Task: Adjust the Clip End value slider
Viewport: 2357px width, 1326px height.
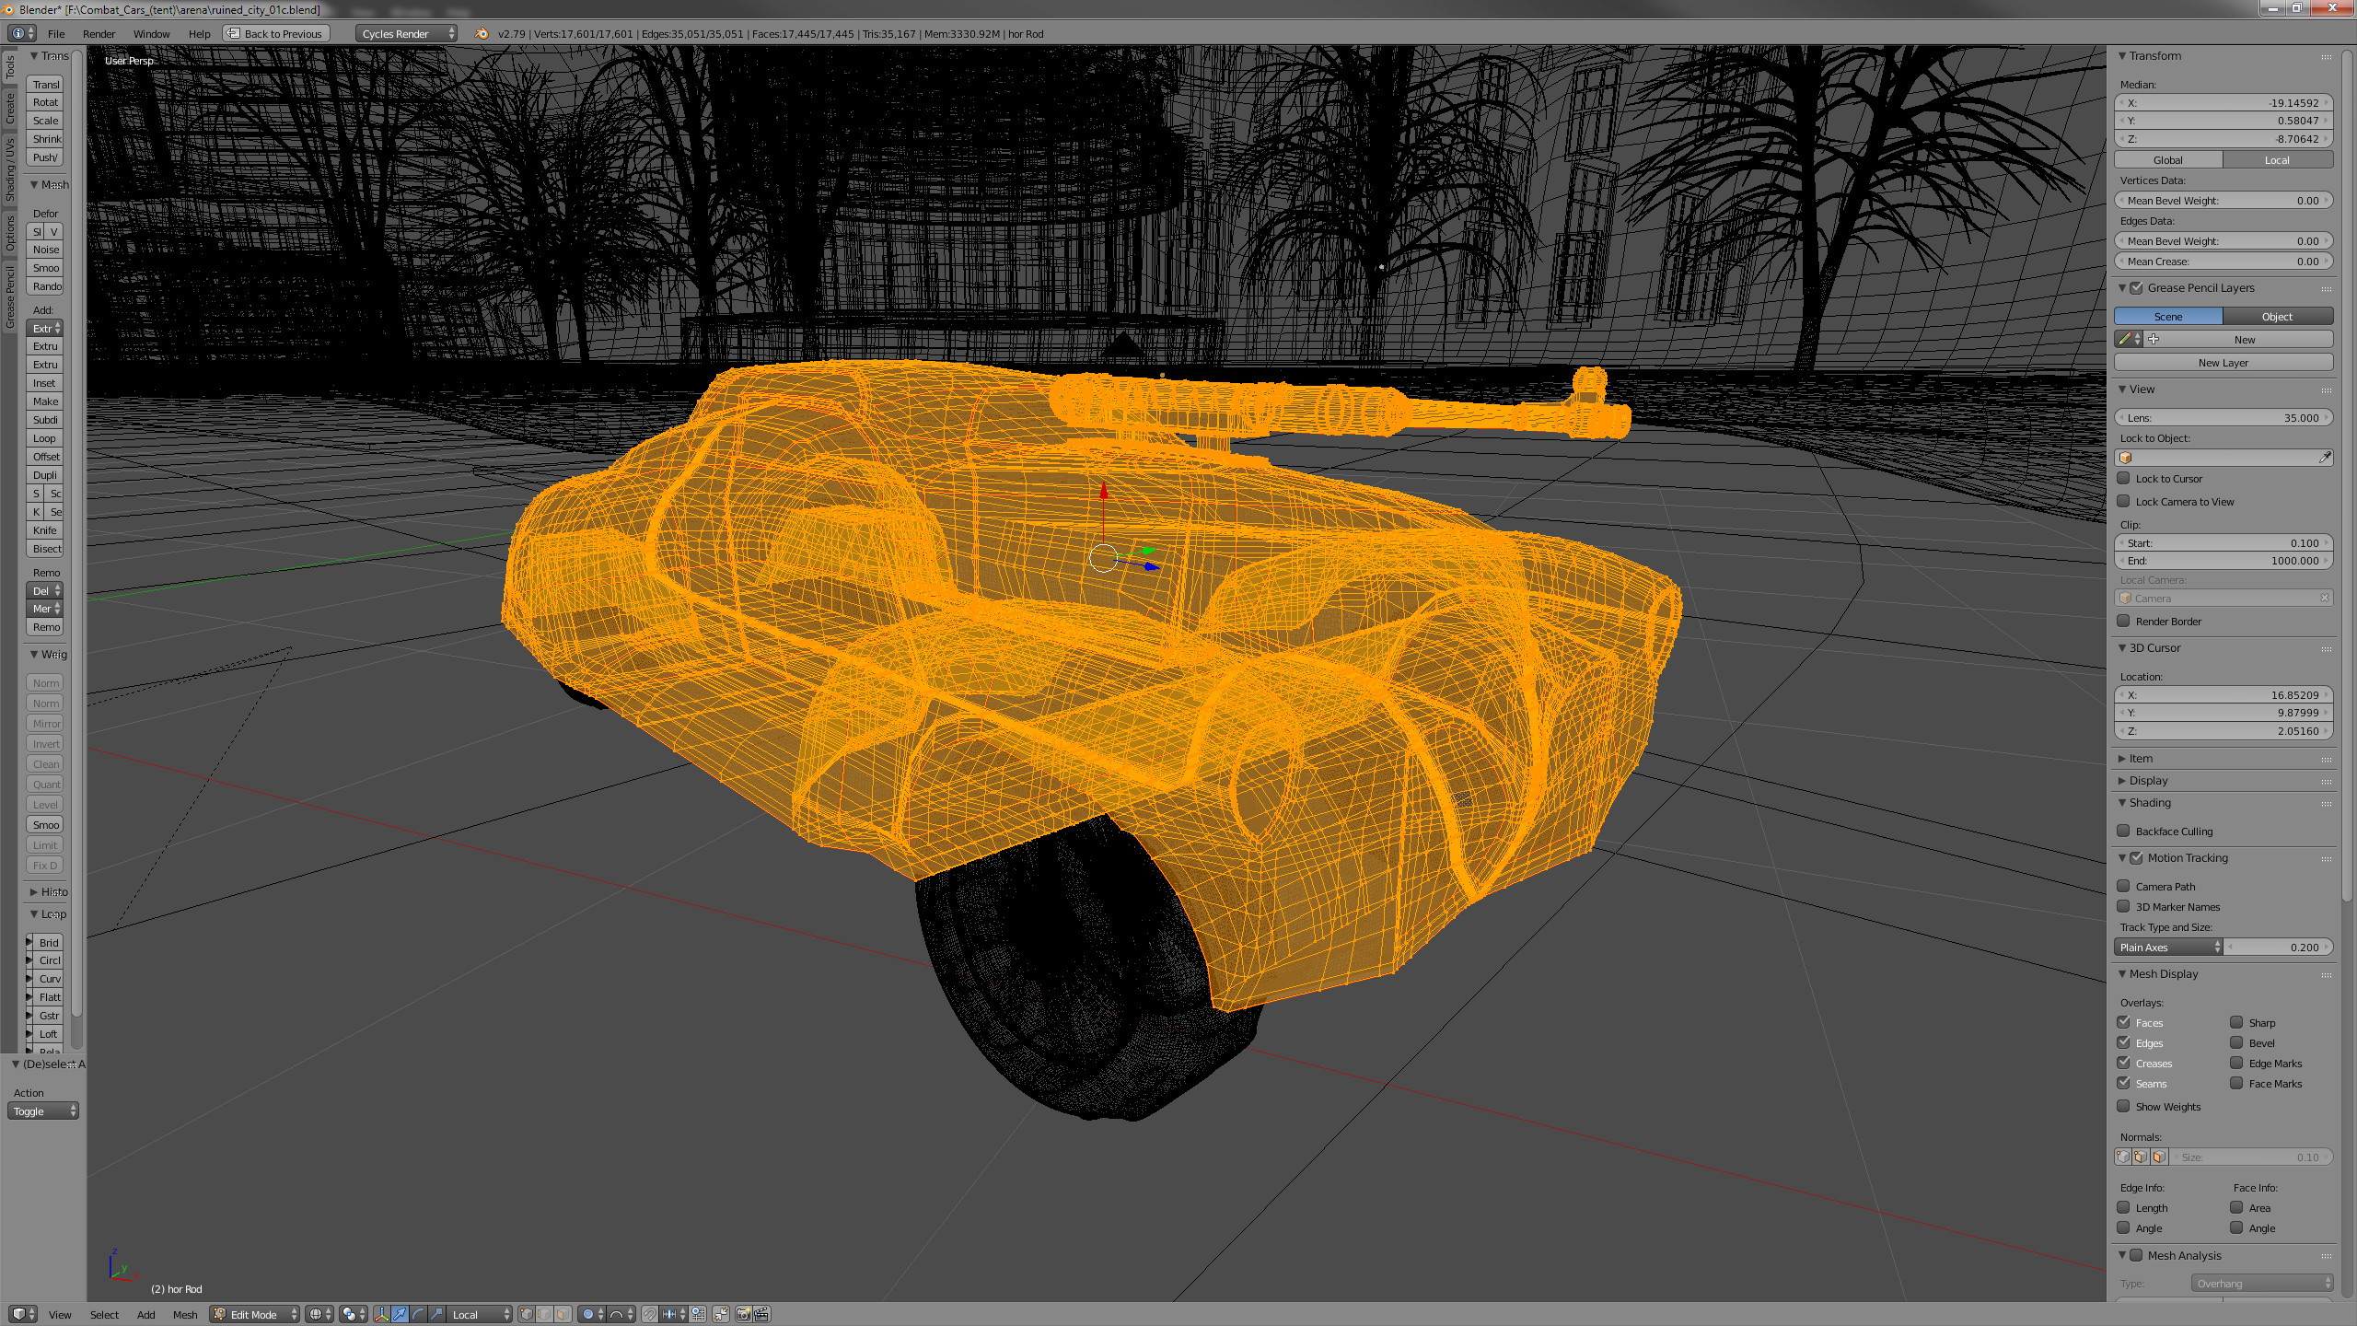Action: pyautogui.click(x=2223, y=560)
